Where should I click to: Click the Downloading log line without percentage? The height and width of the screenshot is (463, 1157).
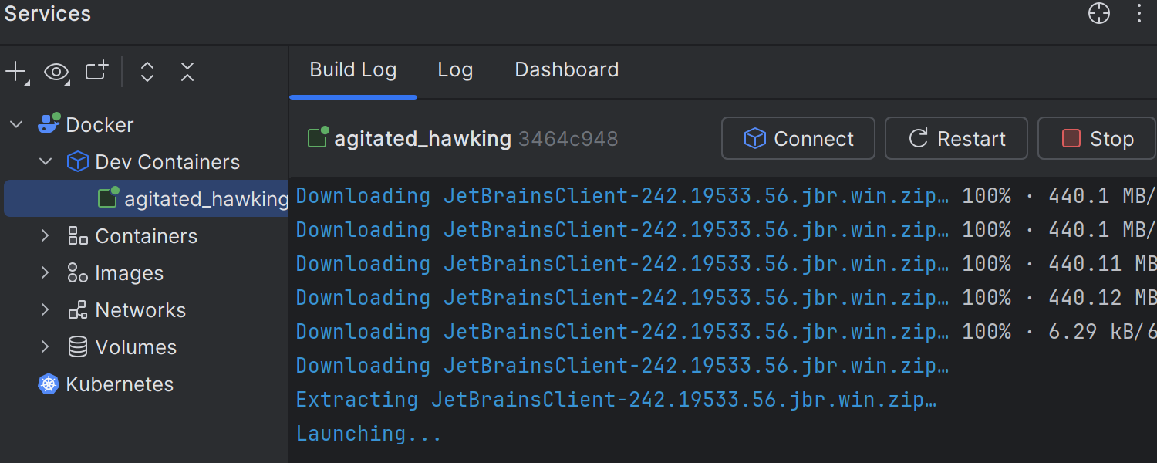(622, 366)
